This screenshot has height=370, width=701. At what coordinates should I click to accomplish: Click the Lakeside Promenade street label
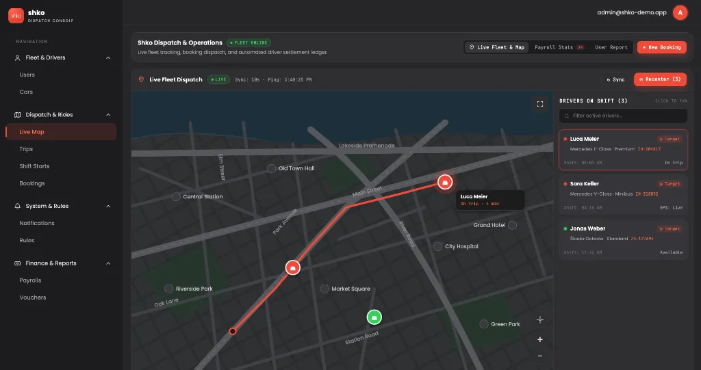pos(367,146)
